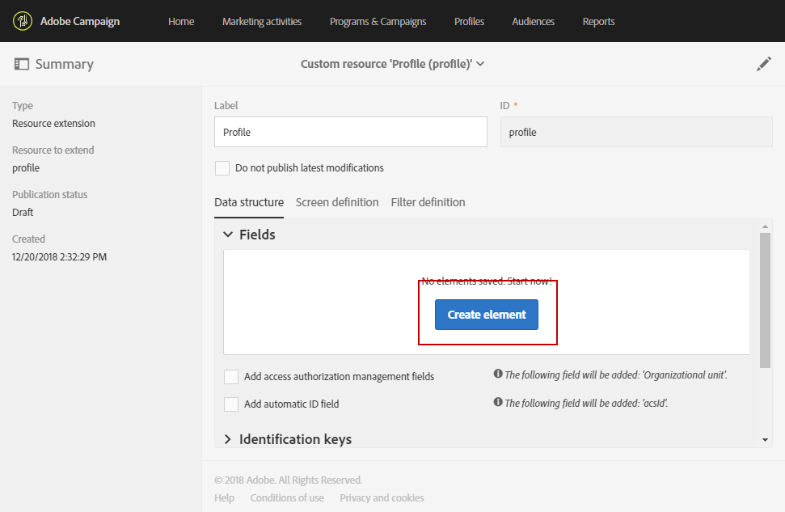Click the scrollbar down arrow
The width and height of the screenshot is (785, 512).
pyautogui.click(x=766, y=440)
